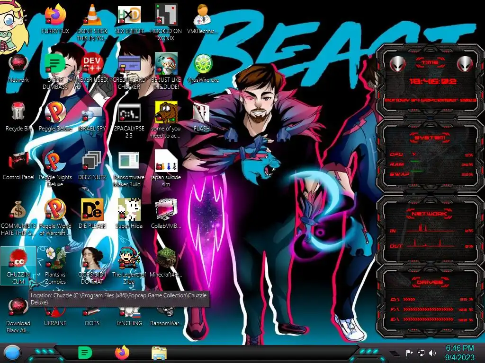Launch the VirusWire.exe lime icon
This screenshot has height=363, width=485.
click(203, 68)
